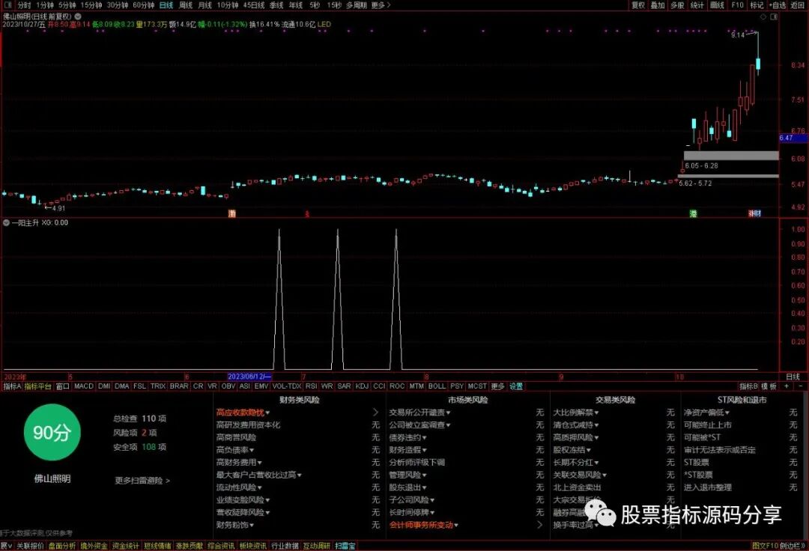Open 统计 statistics tool

coord(697,5)
